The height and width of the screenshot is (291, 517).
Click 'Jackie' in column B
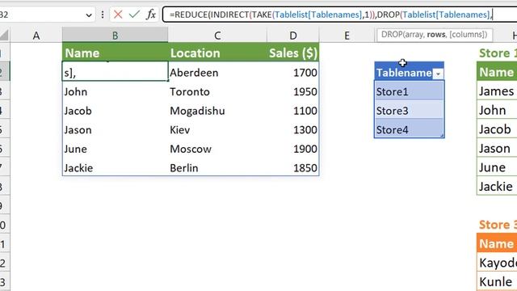click(115, 168)
